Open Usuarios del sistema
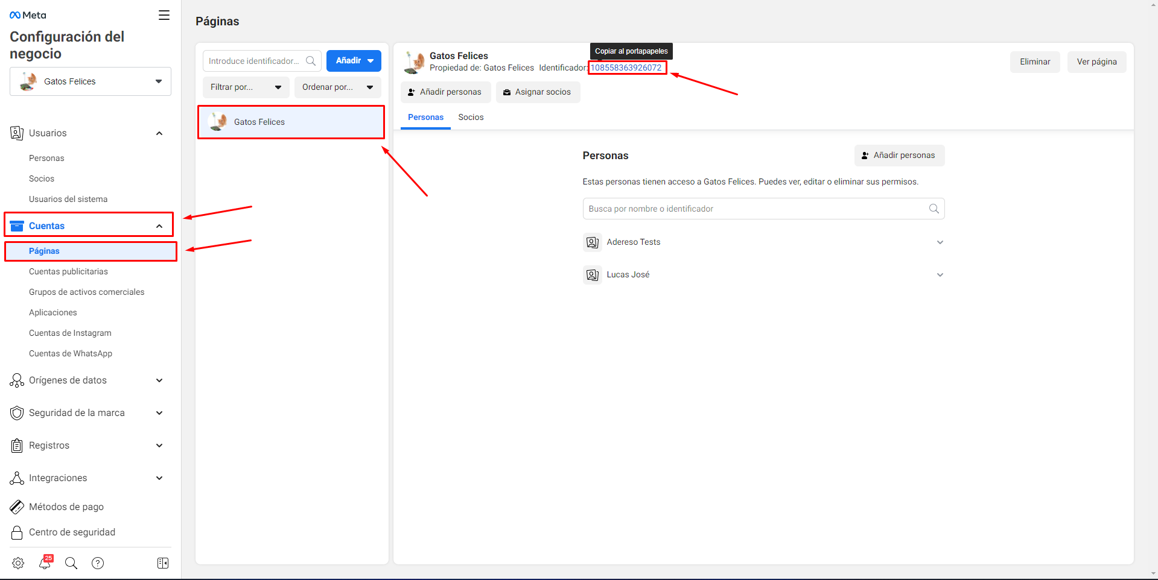1158x580 pixels. tap(68, 199)
